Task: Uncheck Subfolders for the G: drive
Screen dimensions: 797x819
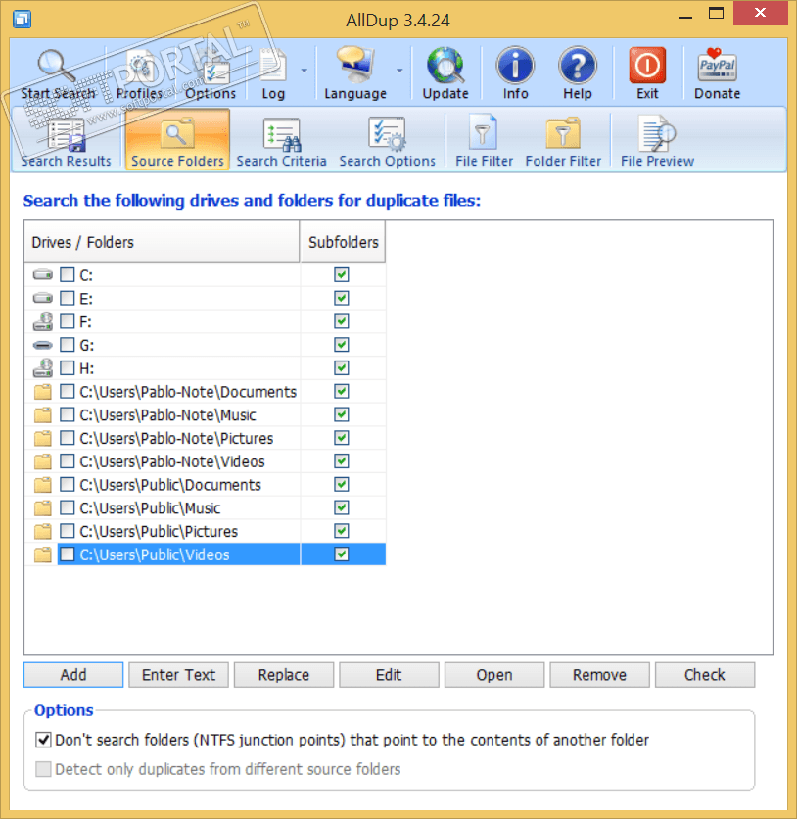Action: coord(342,345)
